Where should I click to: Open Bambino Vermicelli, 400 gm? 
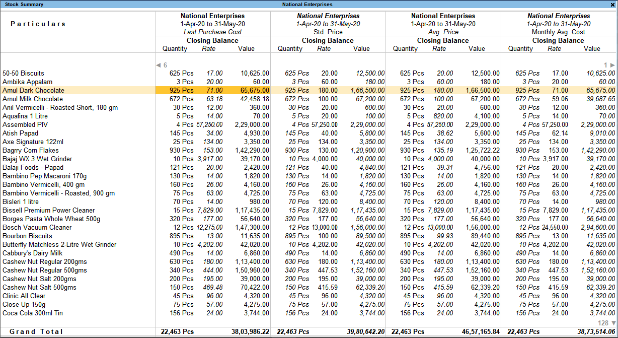click(x=43, y=184)
